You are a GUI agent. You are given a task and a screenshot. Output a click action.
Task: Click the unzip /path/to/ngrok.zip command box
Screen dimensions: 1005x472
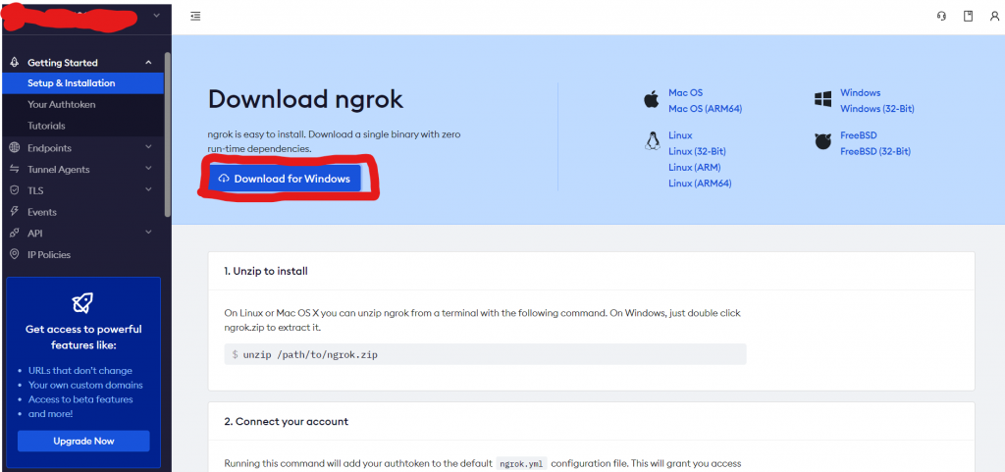click(485, 354)
